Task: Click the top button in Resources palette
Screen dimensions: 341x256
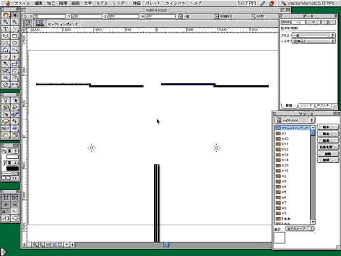Action: pos(327,127)
